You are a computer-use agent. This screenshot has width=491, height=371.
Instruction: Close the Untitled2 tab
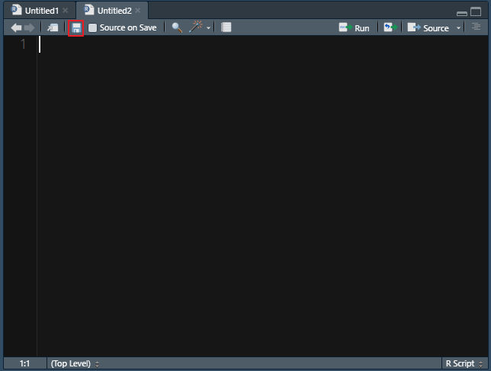(137, 11)
